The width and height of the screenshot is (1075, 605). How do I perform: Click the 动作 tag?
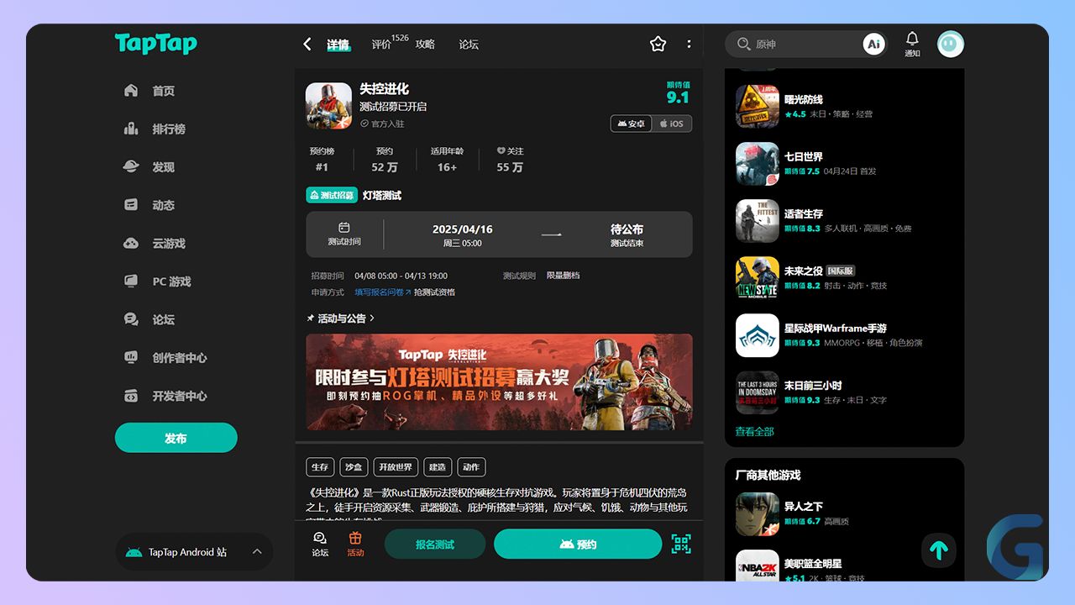pyautogui.click(x=471, y=467)
